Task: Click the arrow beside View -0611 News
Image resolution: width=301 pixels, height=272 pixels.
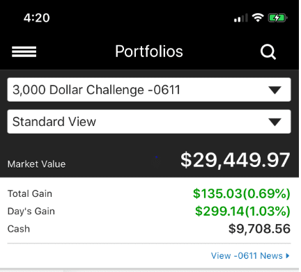Action: [x=288, y=256]
